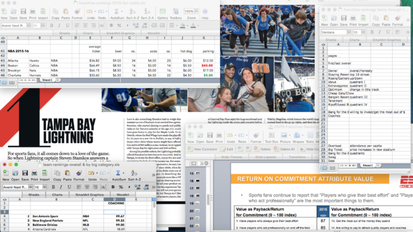The width and height of the screenshot is (413, 232).
Task: Open the 100% zoom dropdown
Action: click(196, 11)
